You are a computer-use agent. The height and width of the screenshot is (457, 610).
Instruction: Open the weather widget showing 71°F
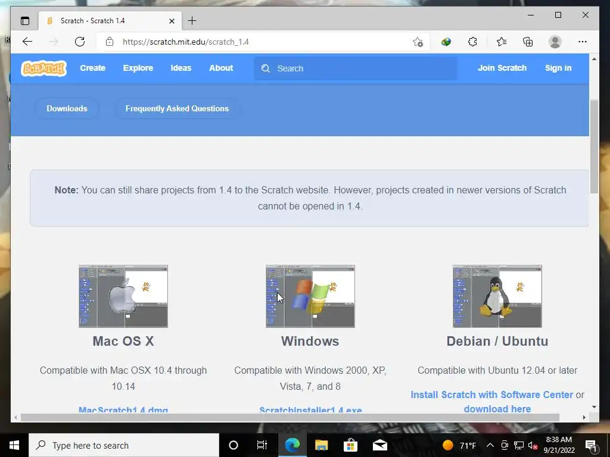pyautogui.click(x=459, y=445)
